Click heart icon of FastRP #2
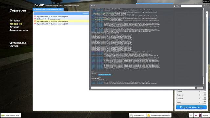Screen dimensions: 210x118 [35, 21]
